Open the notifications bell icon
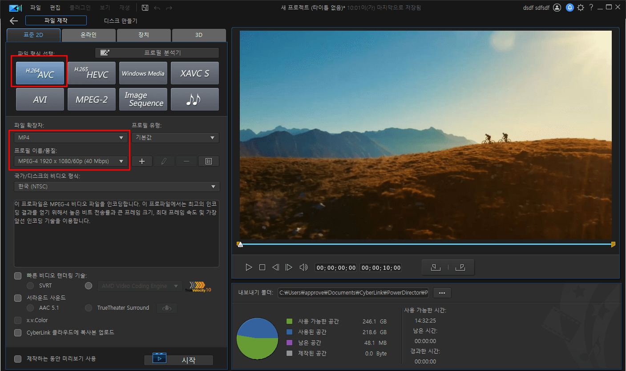This screenshot has width=626, height=371. click(x=569, y=8)
